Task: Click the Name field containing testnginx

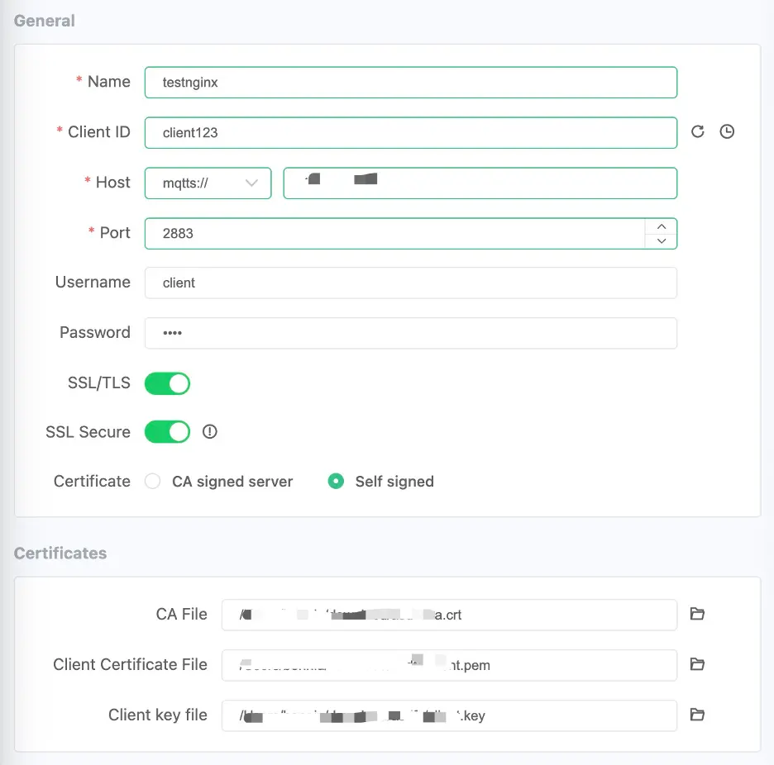Action: [x=410, y=83]
